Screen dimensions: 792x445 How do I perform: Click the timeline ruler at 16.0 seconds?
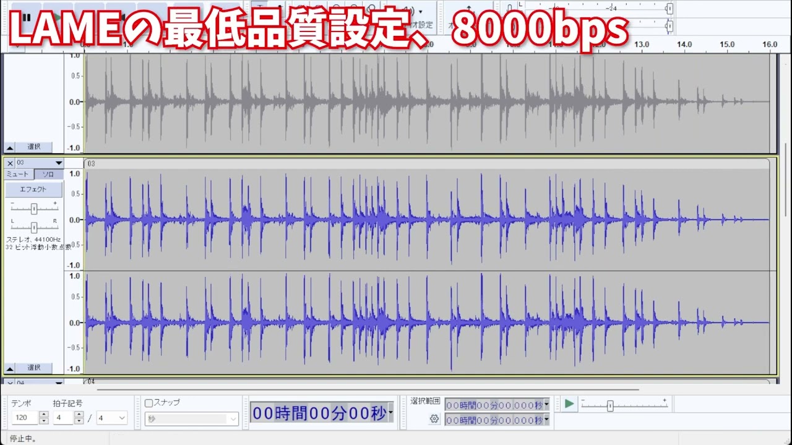point(770,44)
